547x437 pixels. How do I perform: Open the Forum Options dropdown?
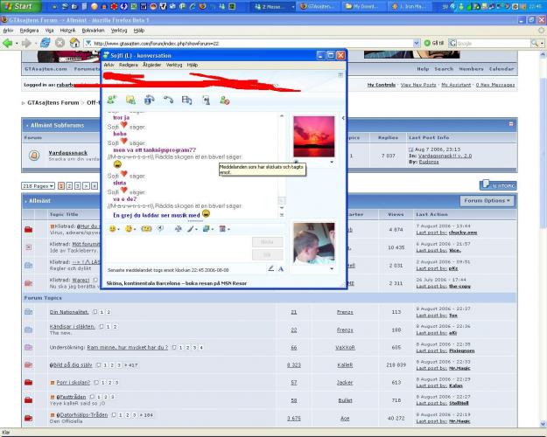(x=487, y=200)
